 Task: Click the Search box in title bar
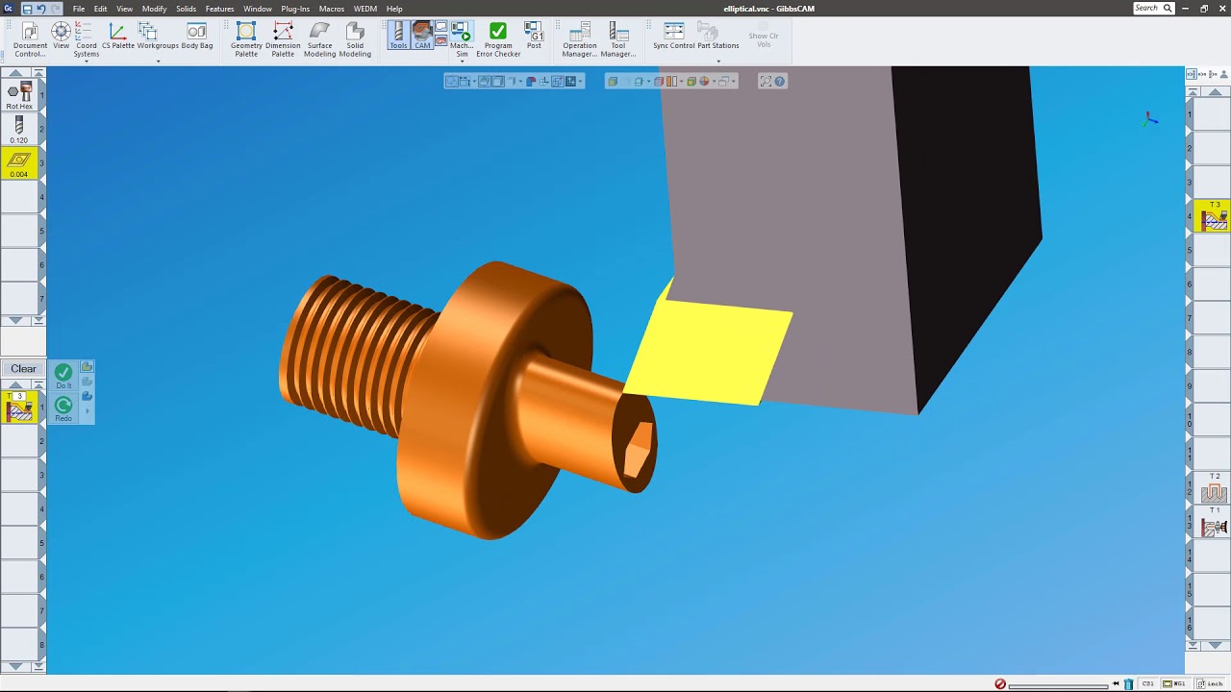coord(1154,8)
